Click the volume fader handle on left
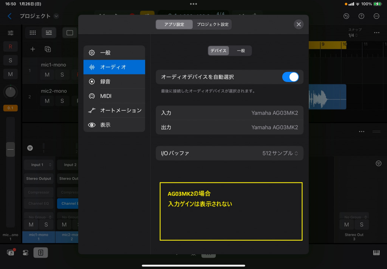This screenshot has height=269, width=387. tap(11, 150)
